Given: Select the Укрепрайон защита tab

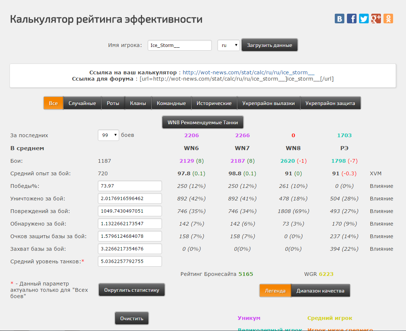Looking at the screenshot, I should 330,103.
